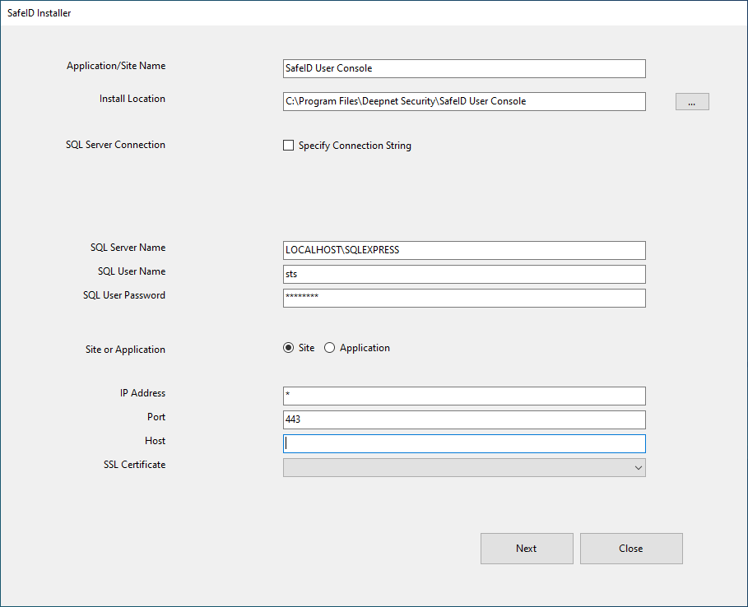The width and height of the screenshot is (748, 607).
Task: Focus the empty Host input field
Action: coord(463,443)
